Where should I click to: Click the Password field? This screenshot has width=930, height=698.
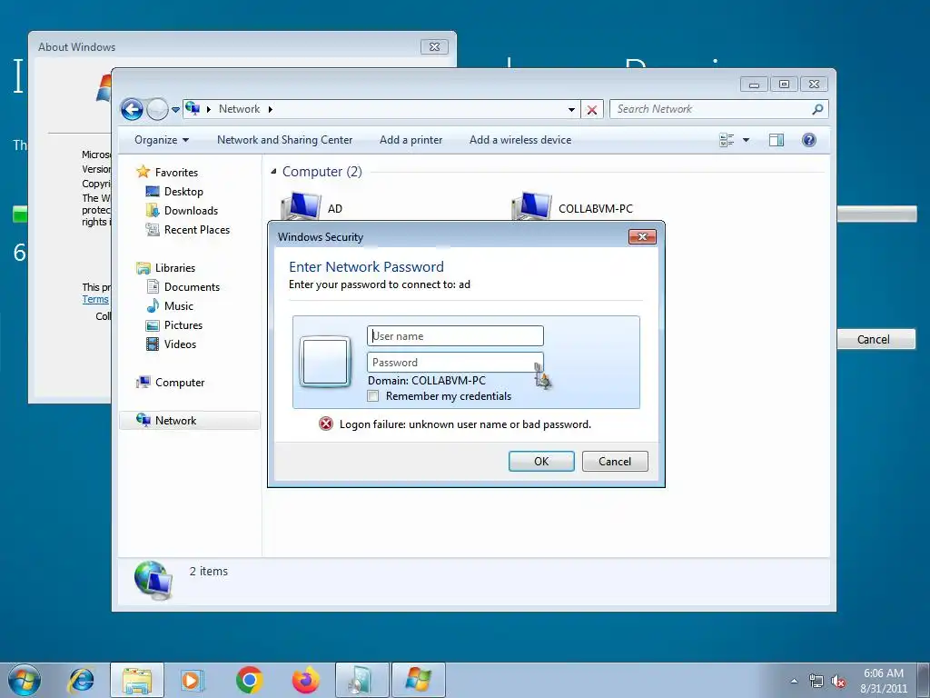pos(455,362)
